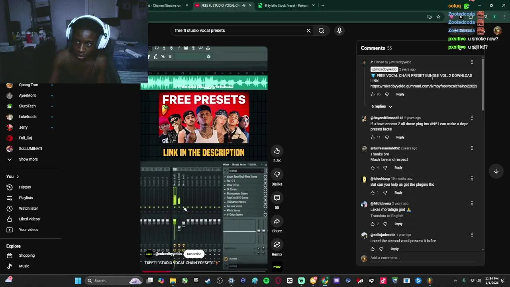Reply to the @BeyondBlessed216 comment

point(400,138)
